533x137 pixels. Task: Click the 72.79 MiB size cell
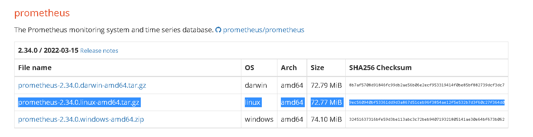coord(326,85)
